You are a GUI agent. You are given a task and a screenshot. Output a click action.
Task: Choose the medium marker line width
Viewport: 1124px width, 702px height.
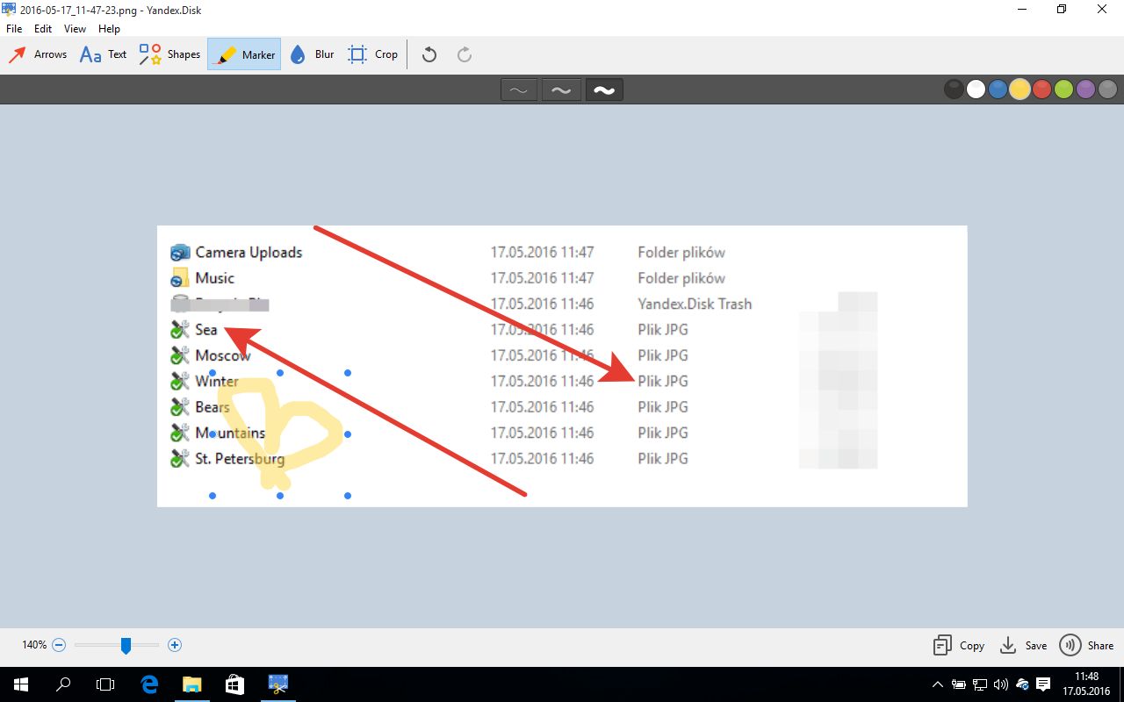[561, 90]
